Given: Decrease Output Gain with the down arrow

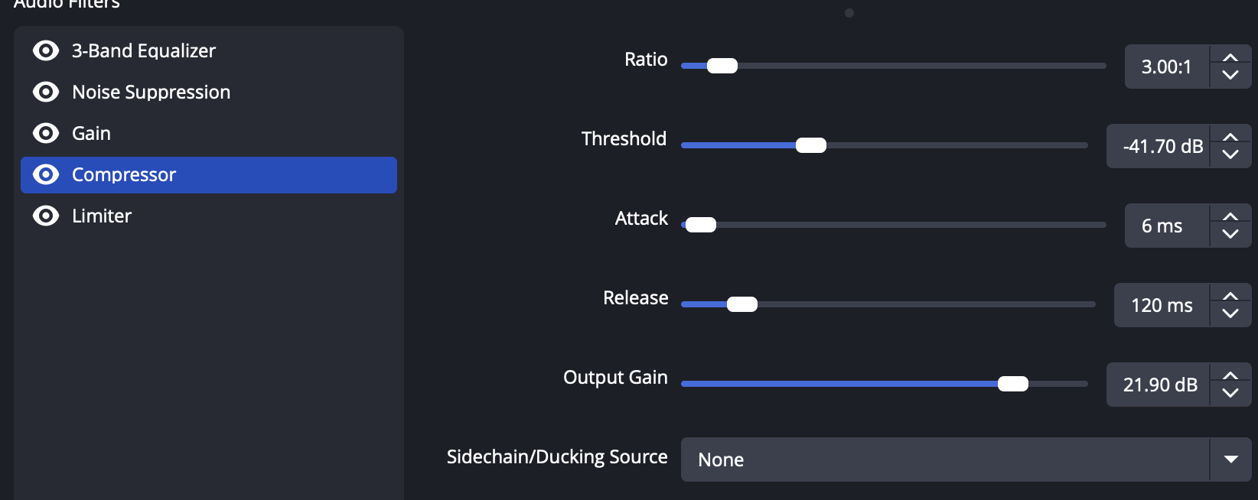Looking at the screenshot, I should [x=1230, y=394].
